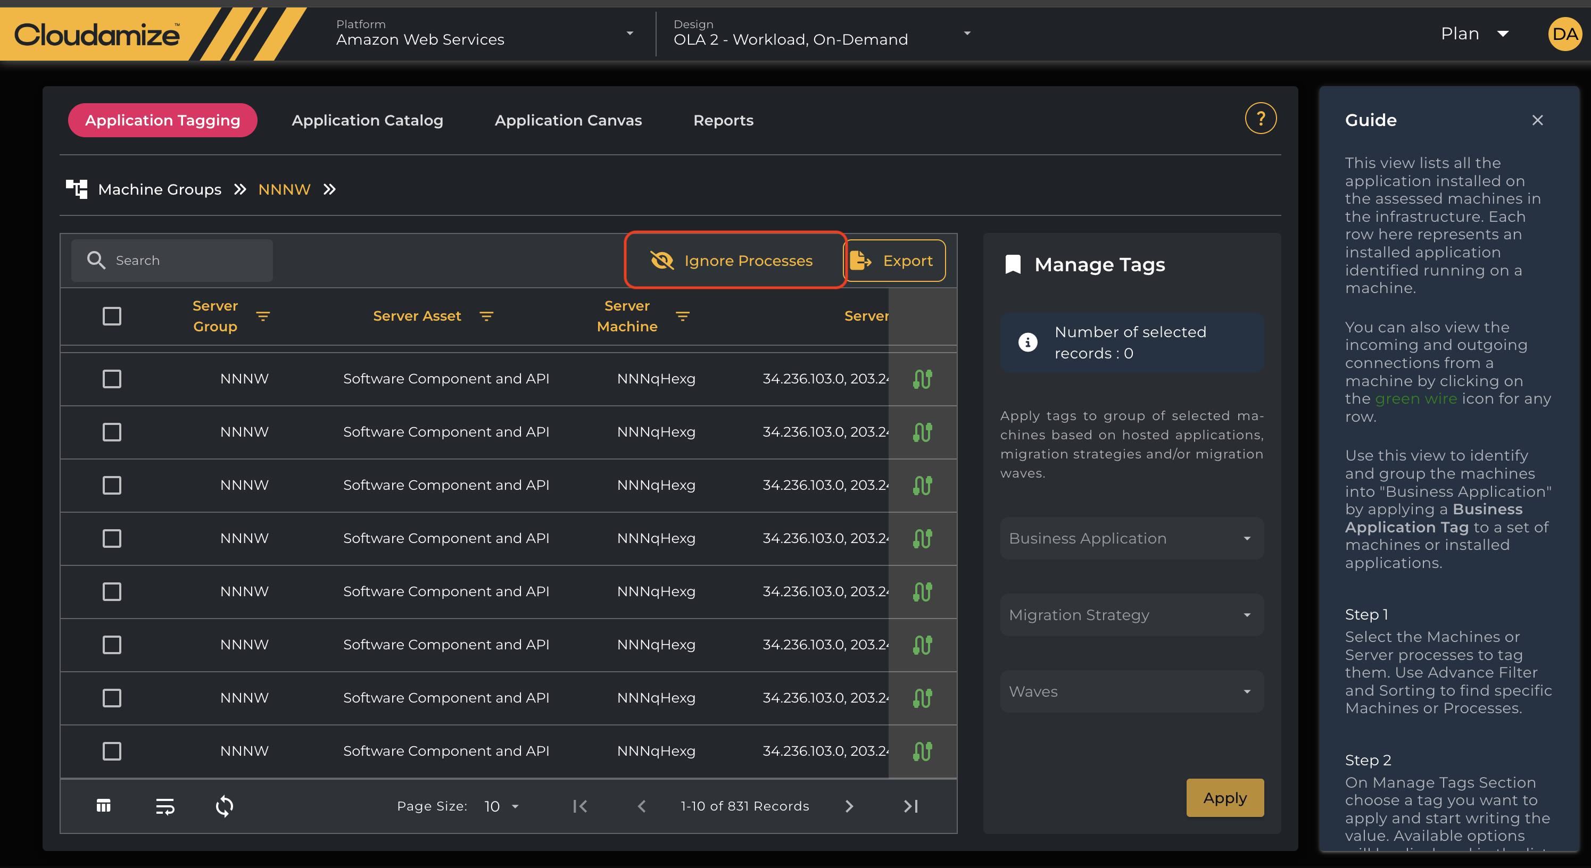This screenshot has width=1591, height=868.
Task: Switch to Application Catalog tab
Action: coord(368,120)
